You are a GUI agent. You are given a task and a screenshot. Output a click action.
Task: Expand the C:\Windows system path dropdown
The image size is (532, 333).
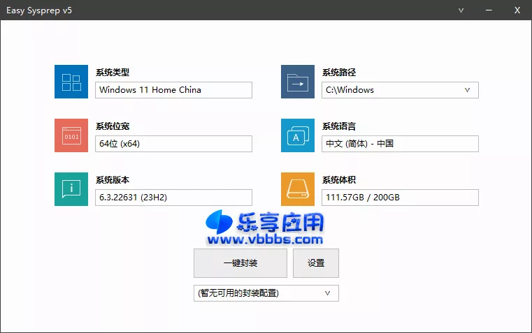[x=467, y=90]
